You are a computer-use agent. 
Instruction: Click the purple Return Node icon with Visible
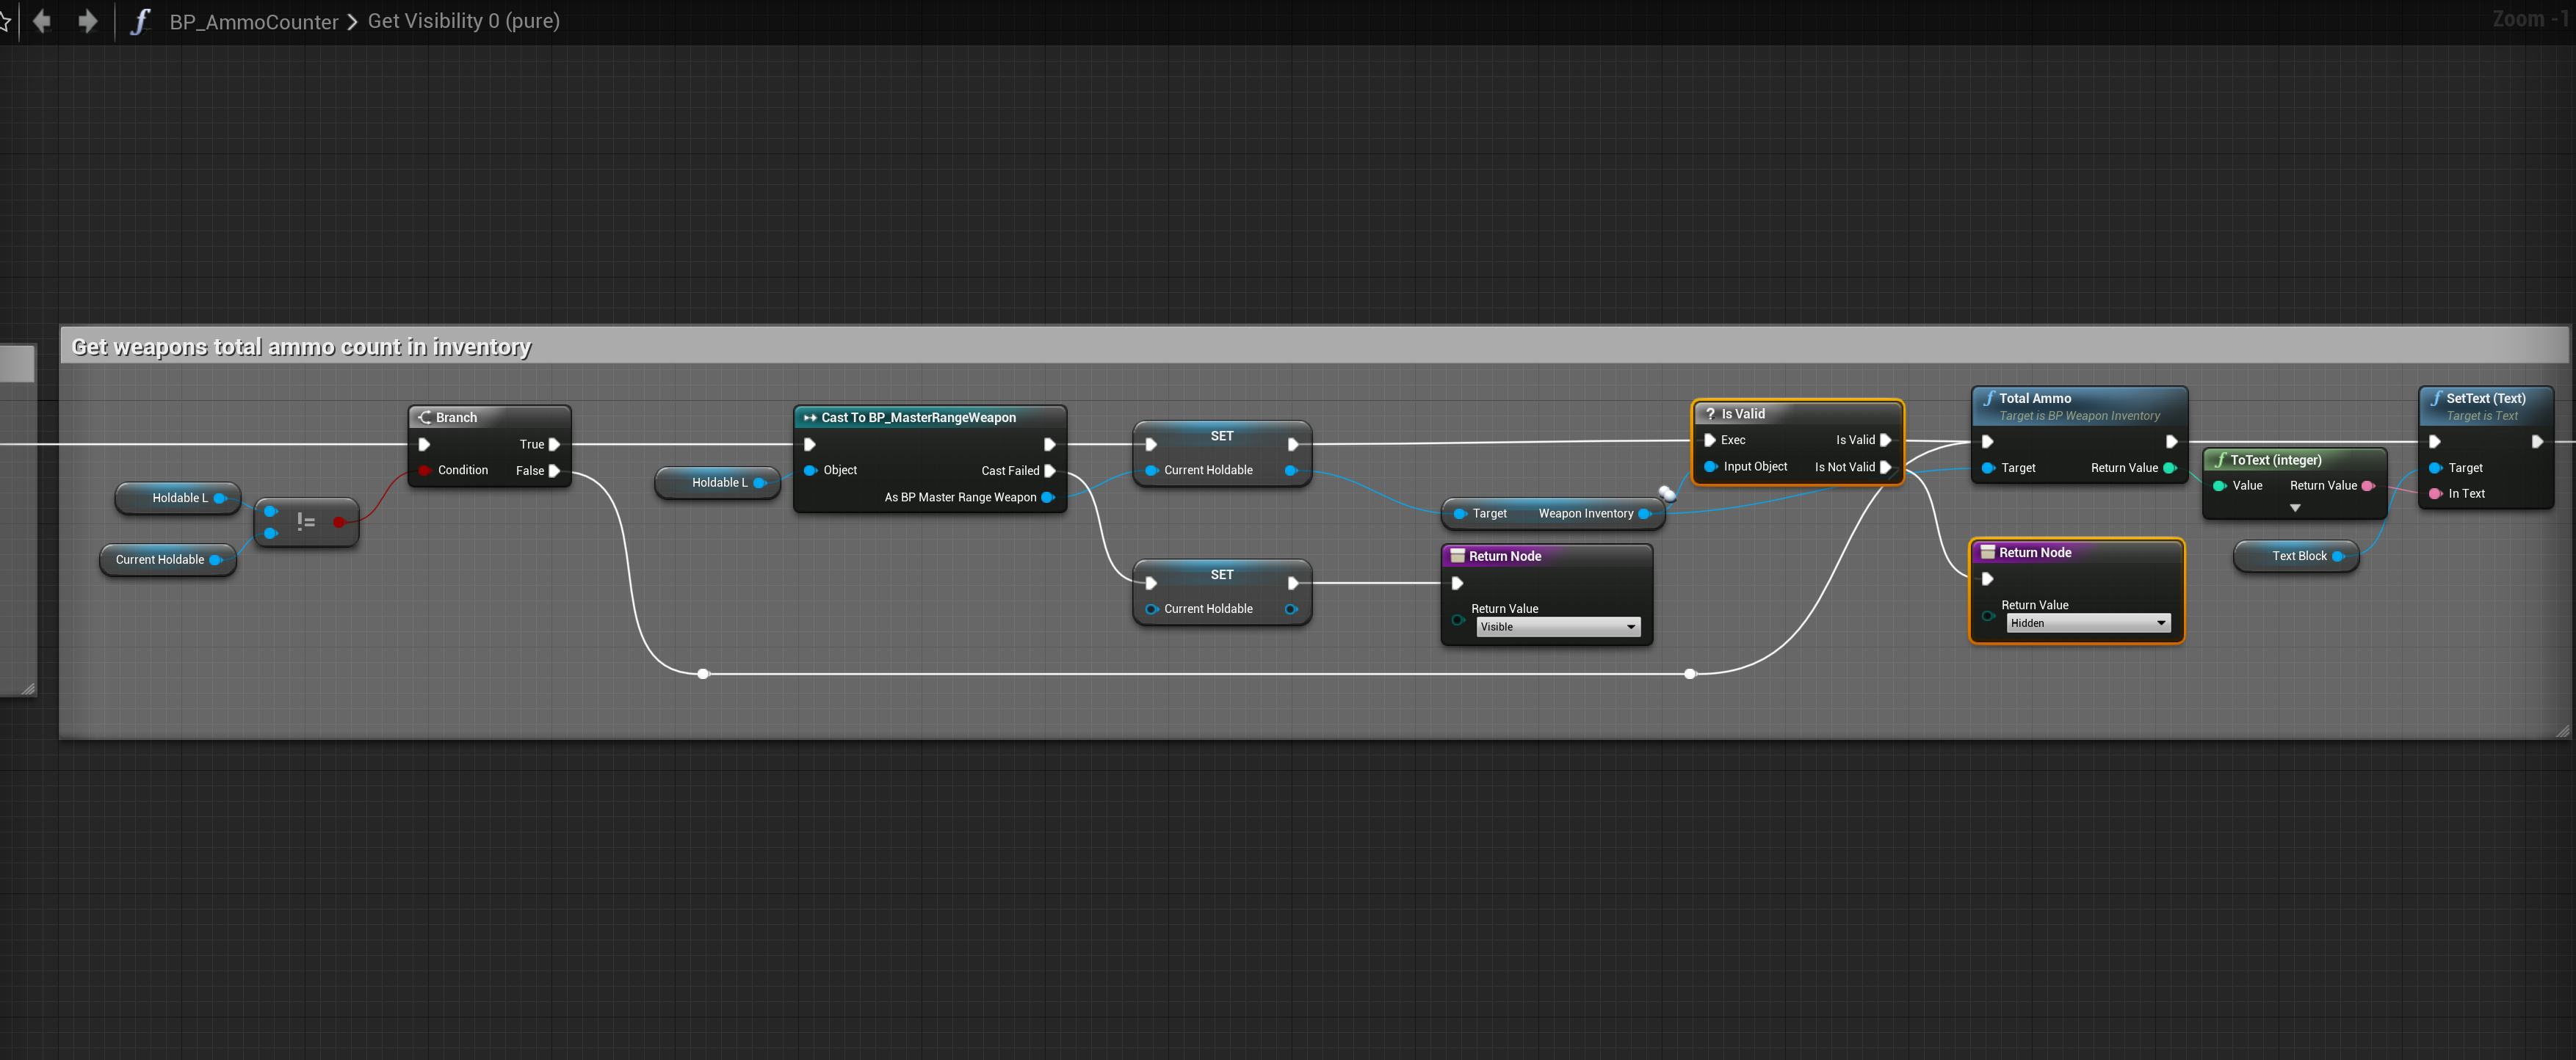point(1457,556)
